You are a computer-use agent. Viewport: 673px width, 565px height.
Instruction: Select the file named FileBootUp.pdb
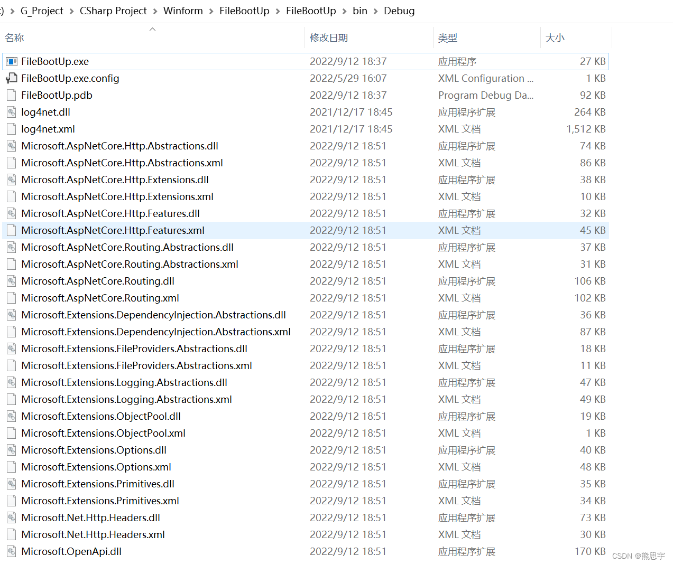[x=57, y=96]
